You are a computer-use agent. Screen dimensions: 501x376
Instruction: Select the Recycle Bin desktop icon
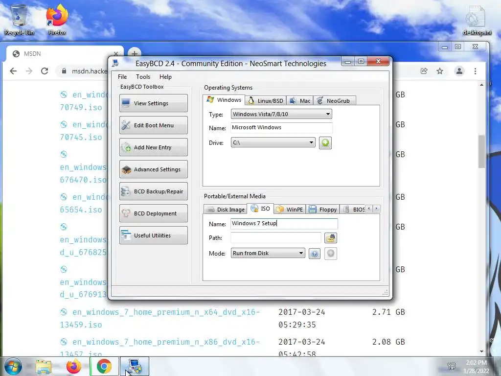point(19,20)
